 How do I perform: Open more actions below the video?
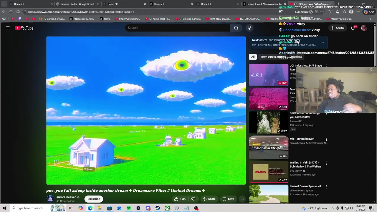[x=242, y=199]
